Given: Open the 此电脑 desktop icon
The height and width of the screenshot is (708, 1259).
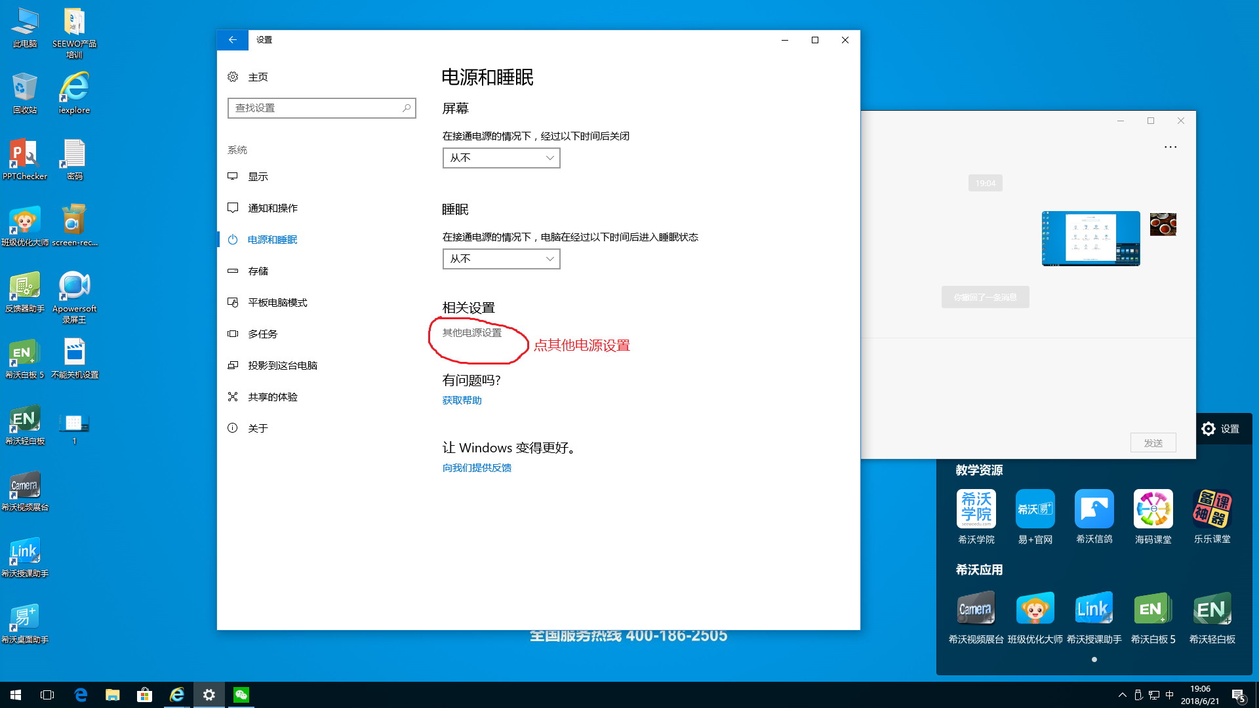Looking at the screenshot, I should point(25,27).
